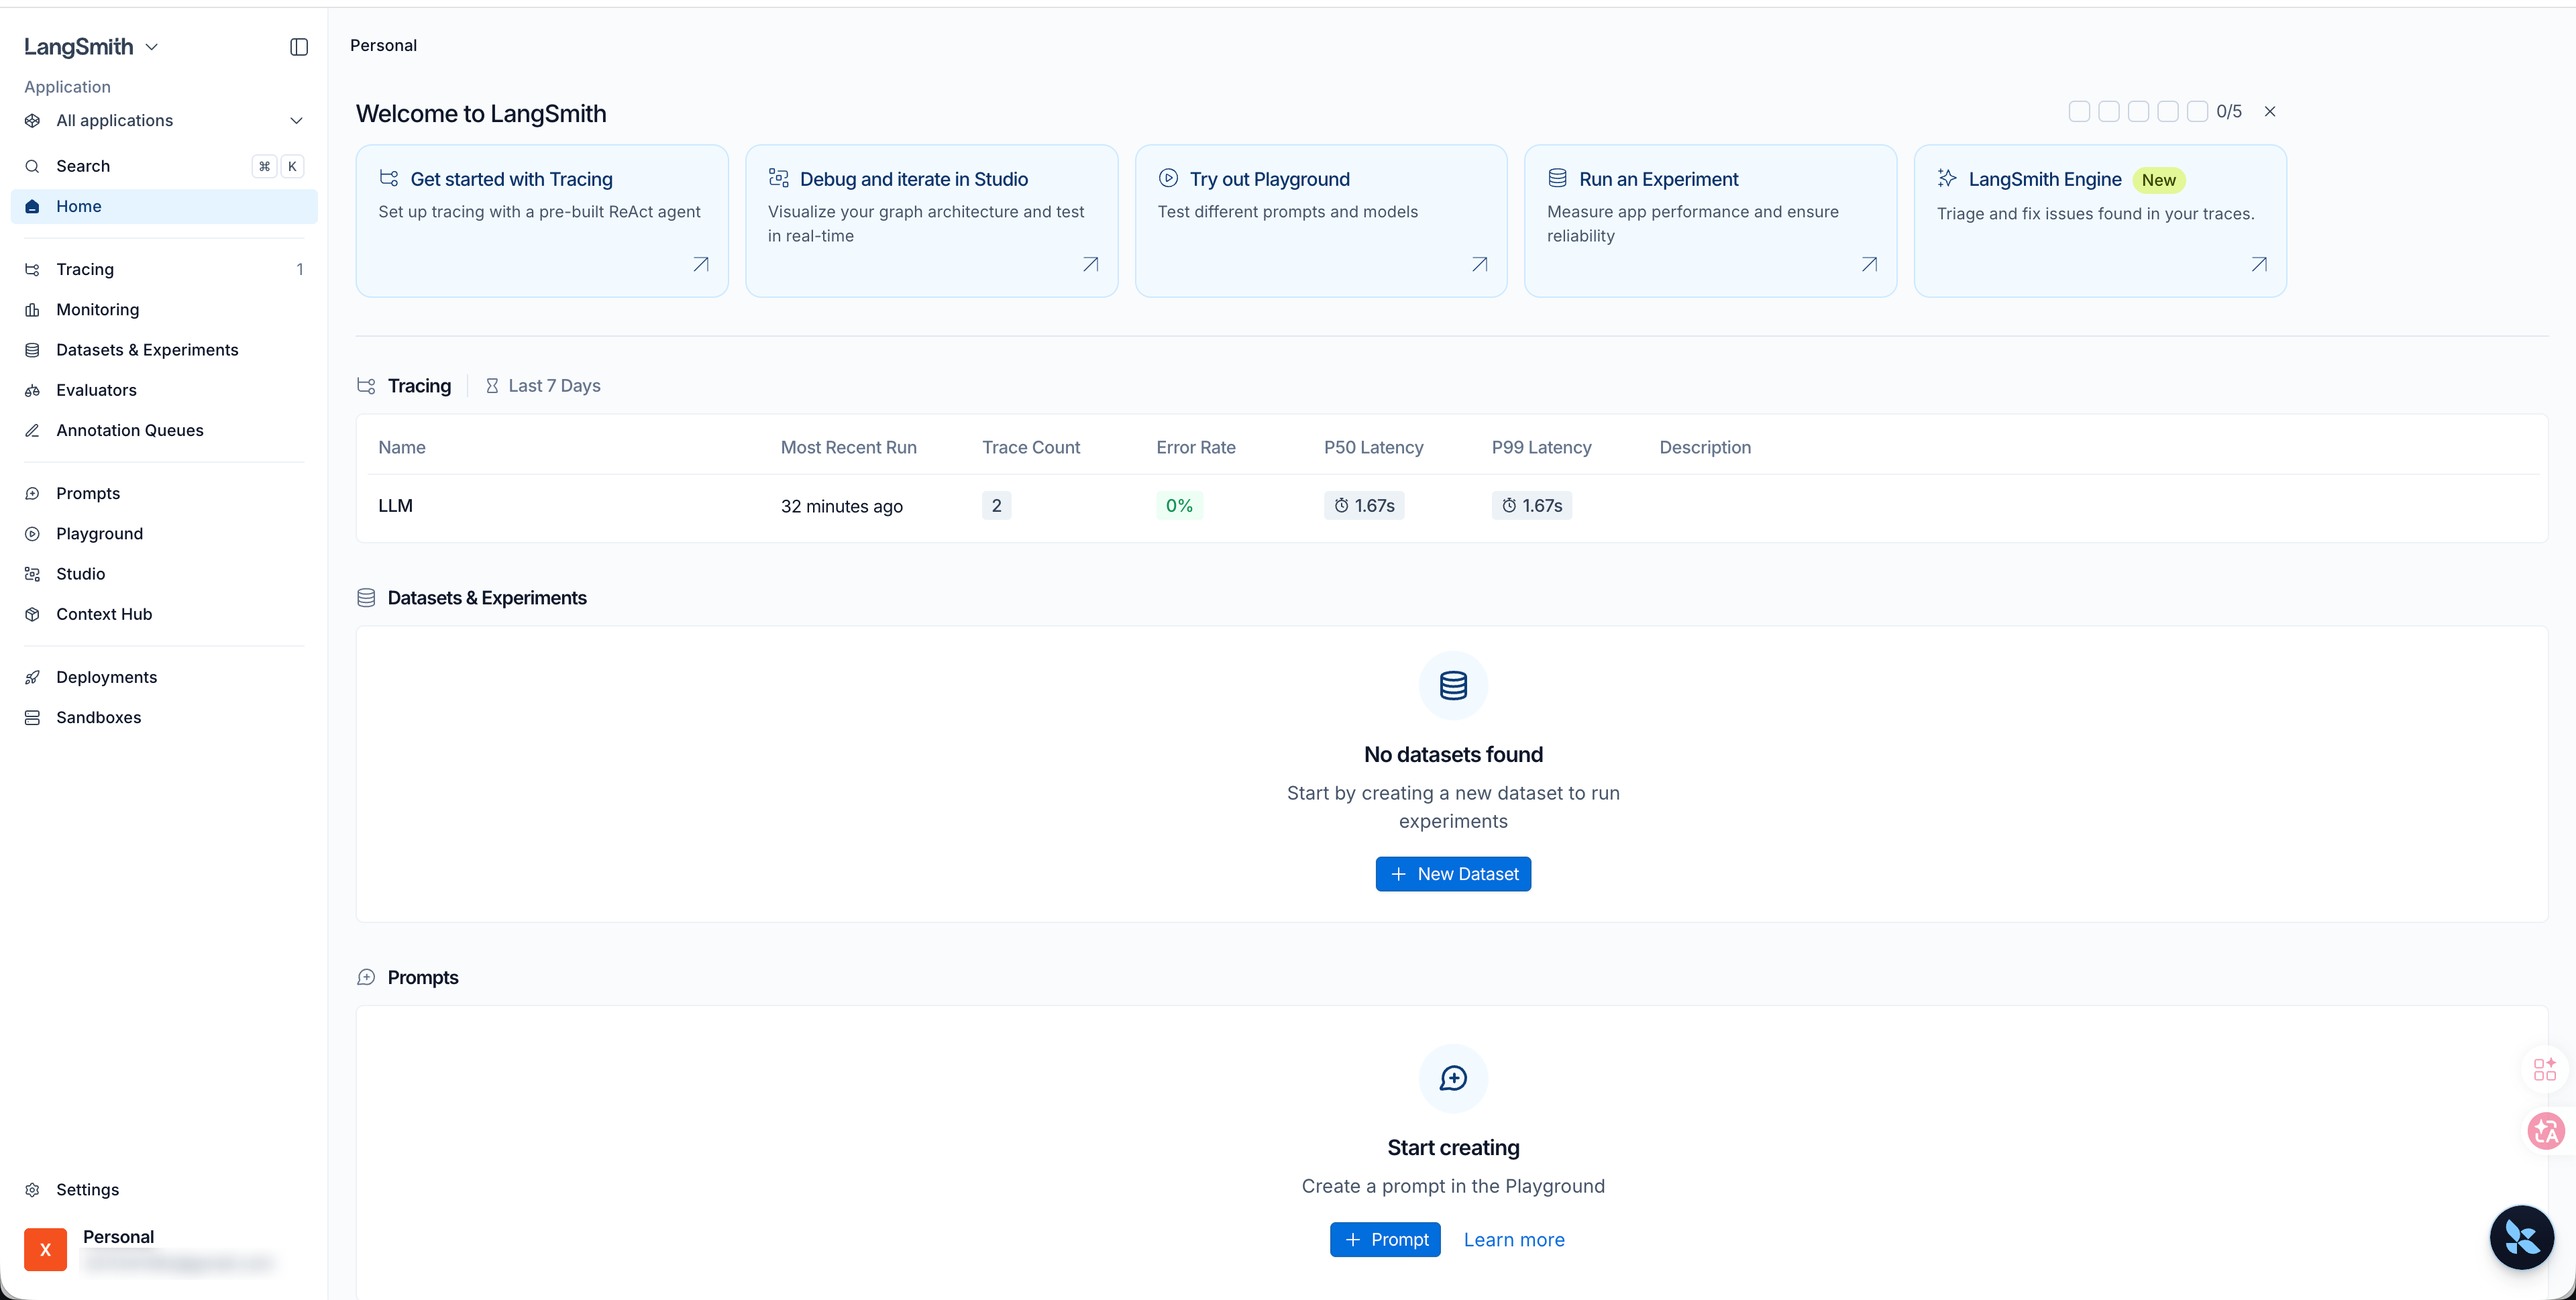
Task: Collapse the sidebar using the panel icon
Action: point(299,47)
